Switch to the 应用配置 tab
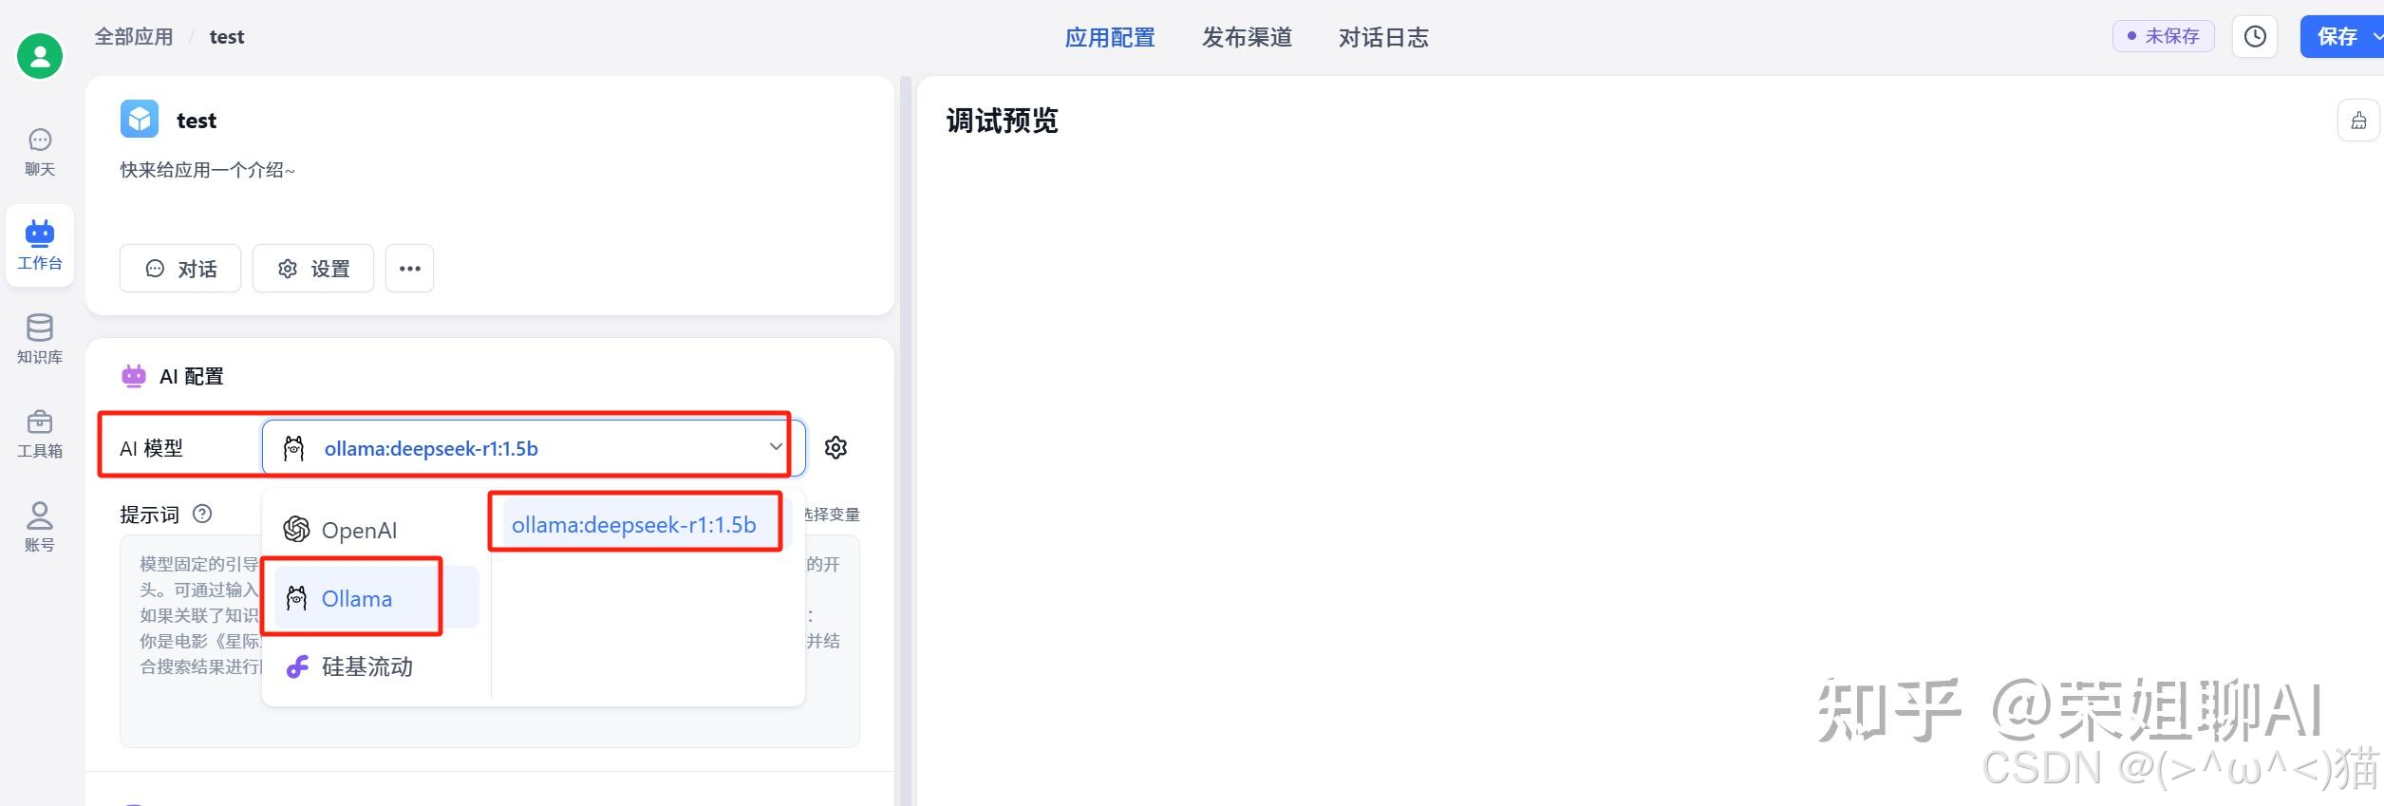Screen dimensions: 2384x806 [1110, 37]
